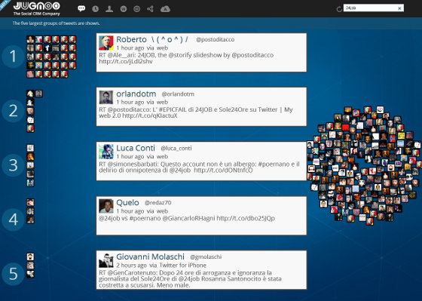Open the speech bubble tweets view icon
Viewport: 422px width, 301px height.
(81, 8)
